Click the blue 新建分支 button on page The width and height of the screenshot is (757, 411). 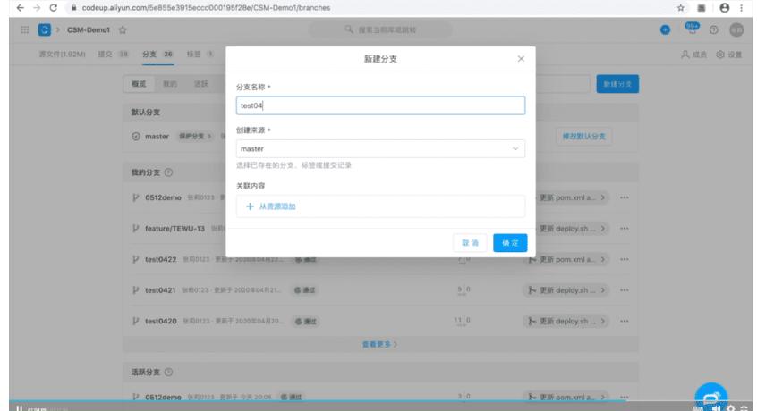coord(617,84)
